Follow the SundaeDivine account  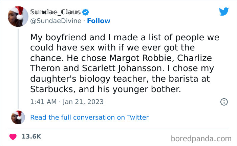(99, 21)
